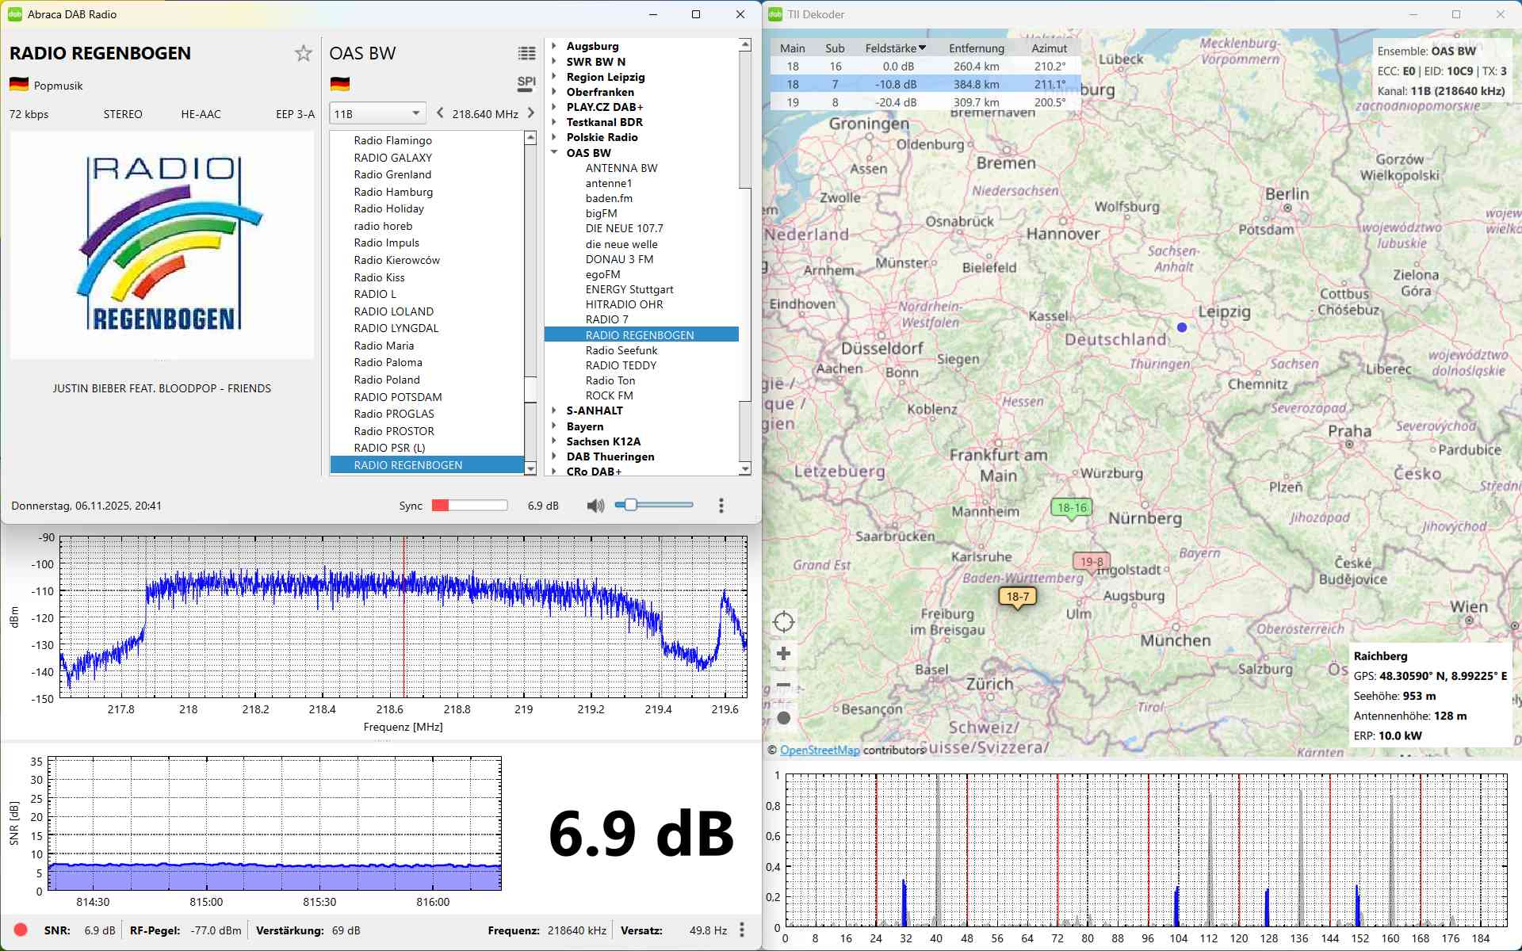Open the ensemble information list icon
The height and width of the screenshot is (951, 1522).
(x=526, y=53)
